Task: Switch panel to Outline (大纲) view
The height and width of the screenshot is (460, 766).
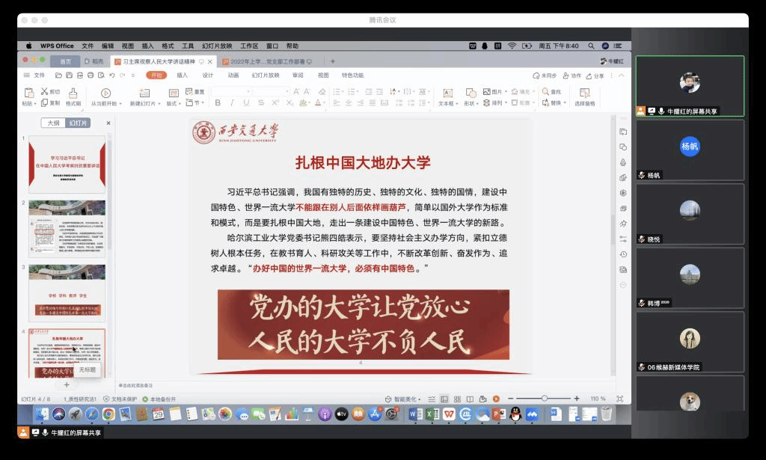Action: (x=54, y=123)
